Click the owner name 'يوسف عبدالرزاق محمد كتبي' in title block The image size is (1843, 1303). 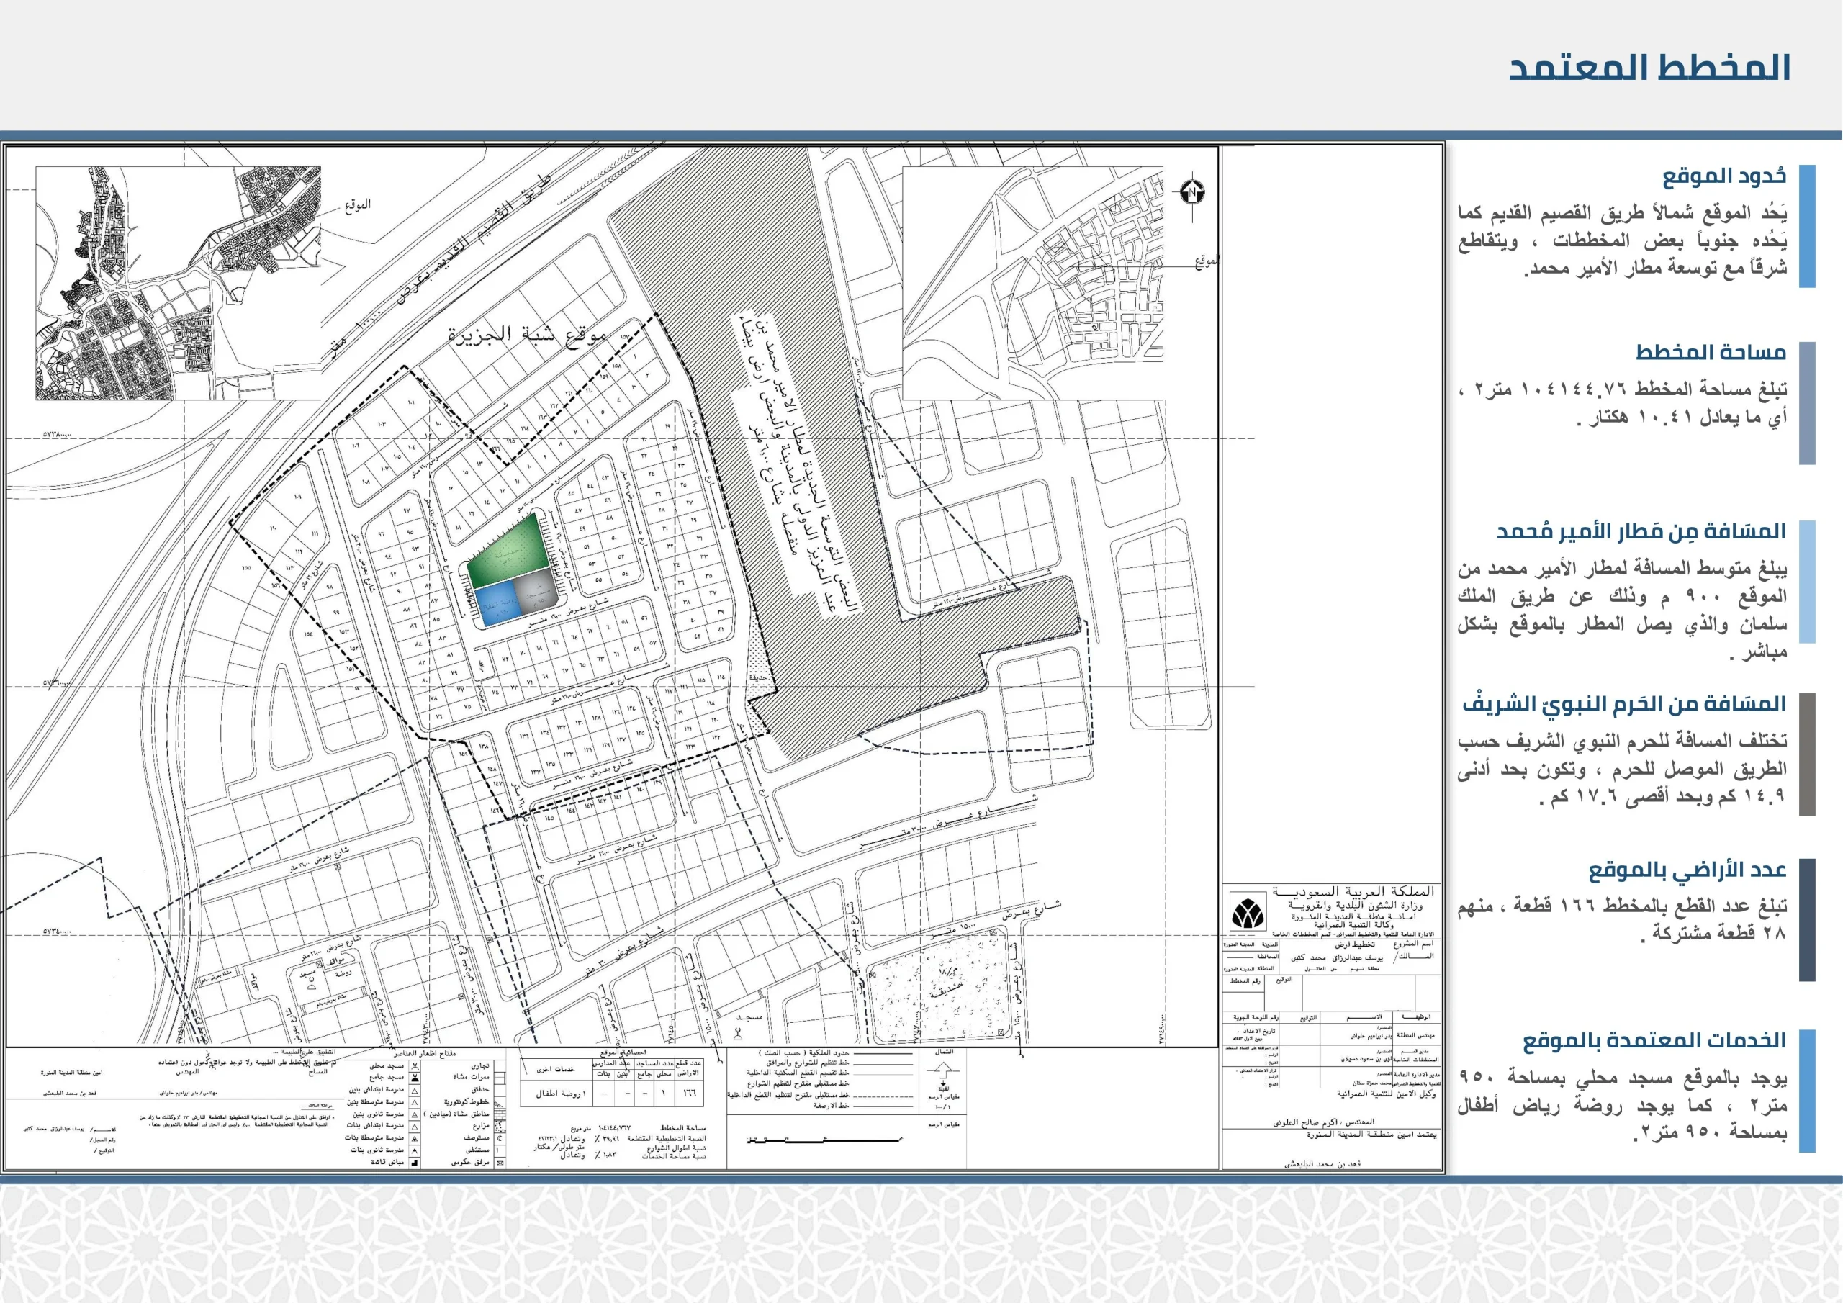1338,959
